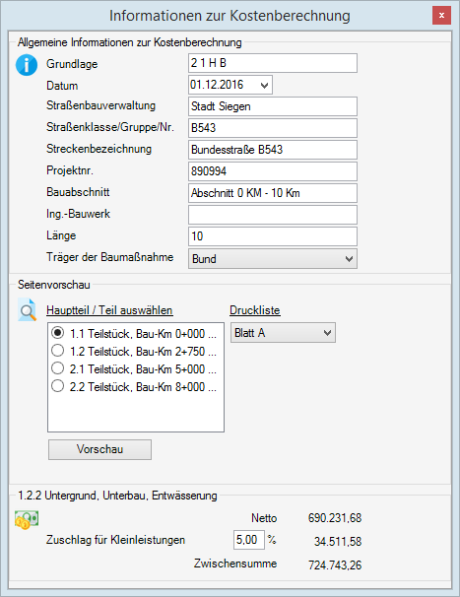Screen dimensions: 460x597
Task: Click the surcharge amount 34.511,58
Action: point(338,542)
